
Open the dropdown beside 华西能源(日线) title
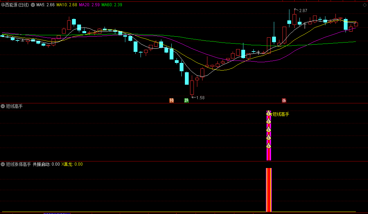33,5
